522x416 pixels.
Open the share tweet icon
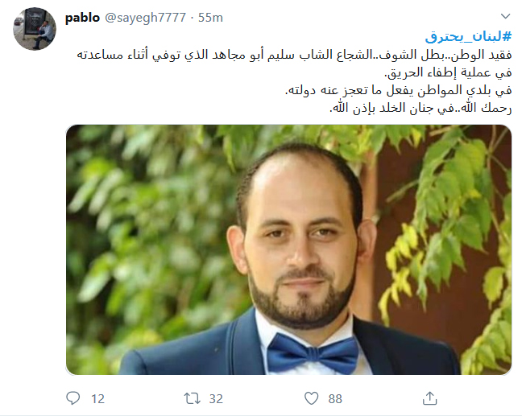pyautogui.click(x=429, y=398)
